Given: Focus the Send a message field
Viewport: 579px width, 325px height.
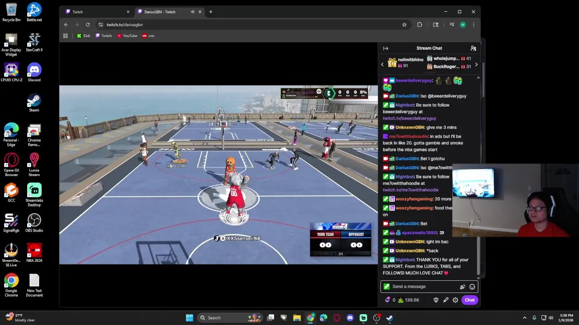Looking at the screenshot, I should pos(424,287).
